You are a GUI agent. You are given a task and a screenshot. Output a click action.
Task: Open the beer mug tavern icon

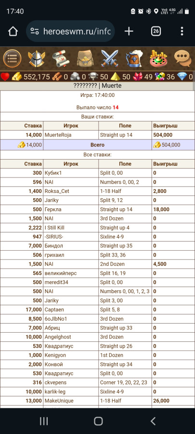click(134, 58)
